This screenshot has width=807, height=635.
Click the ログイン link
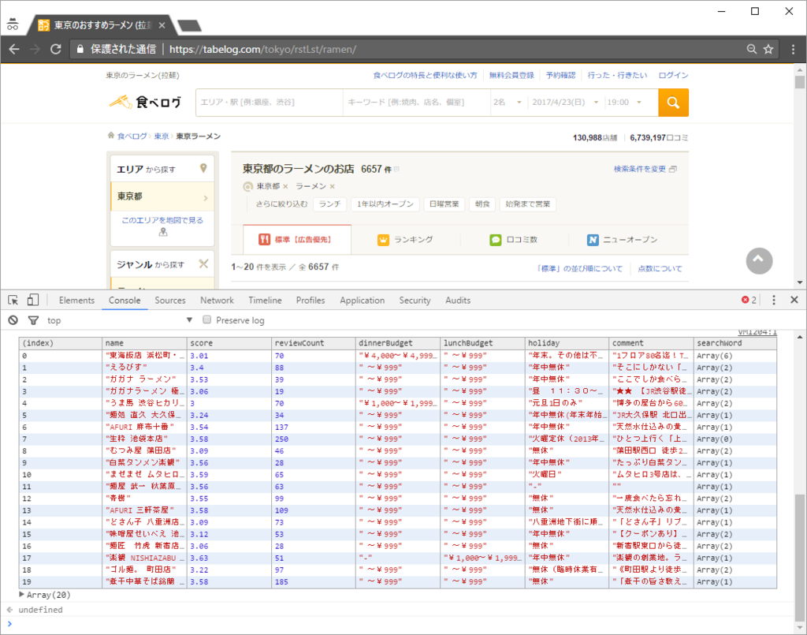(673, 75)
